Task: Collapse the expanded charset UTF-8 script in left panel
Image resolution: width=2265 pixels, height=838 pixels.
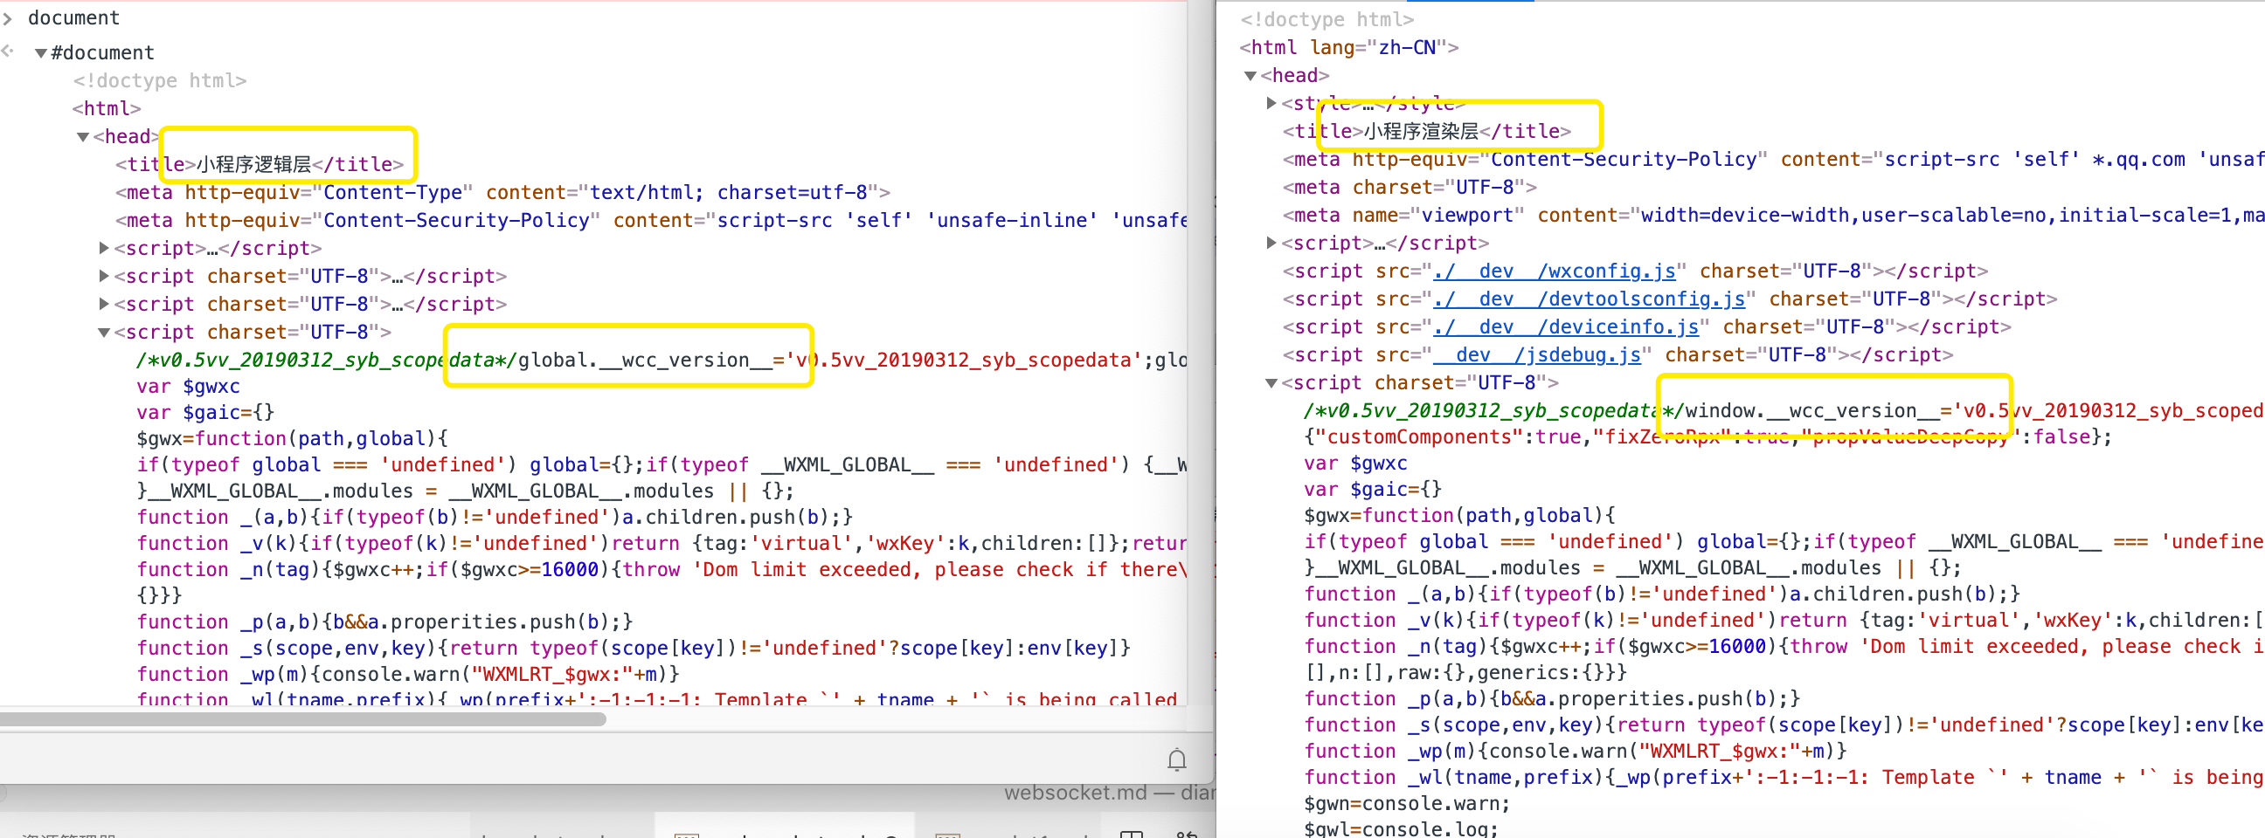Action: (104, 333)
